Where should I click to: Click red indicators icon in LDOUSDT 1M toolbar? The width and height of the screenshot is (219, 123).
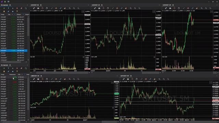tap(188, 8)
